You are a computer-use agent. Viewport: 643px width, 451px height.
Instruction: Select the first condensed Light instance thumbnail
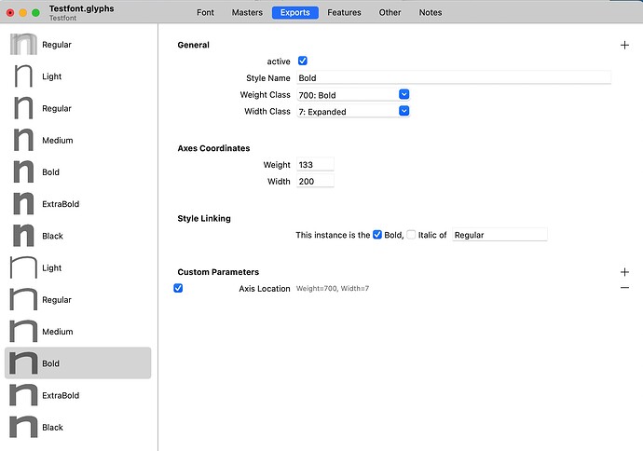pos(23,76)
